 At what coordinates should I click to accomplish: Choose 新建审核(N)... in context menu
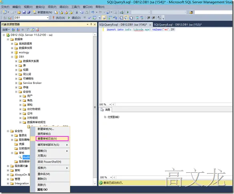[50, 129]
